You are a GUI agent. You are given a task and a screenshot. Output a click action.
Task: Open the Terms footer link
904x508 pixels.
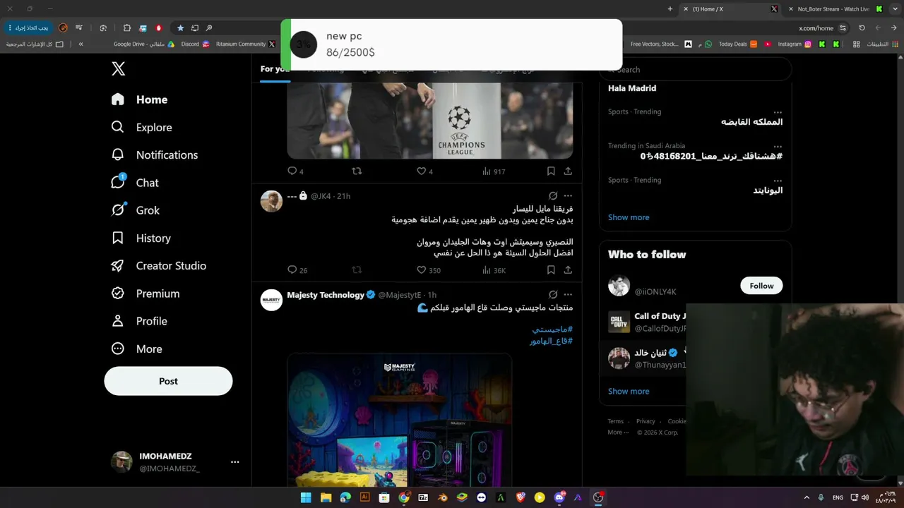point(616,421)
